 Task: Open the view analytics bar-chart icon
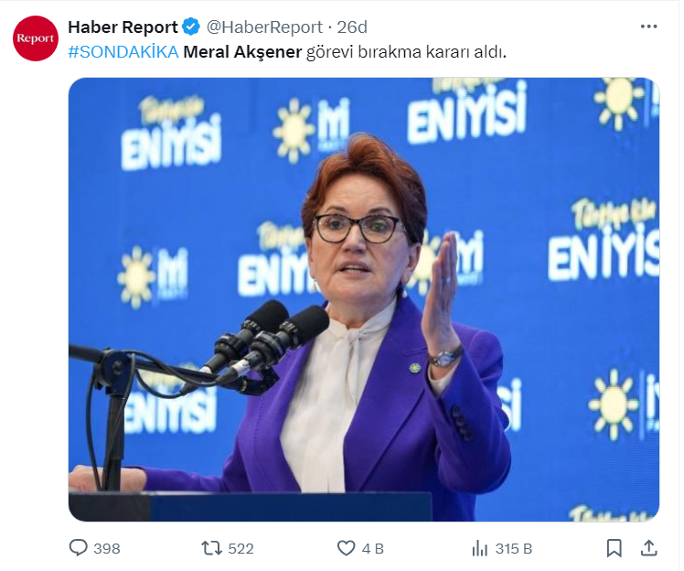point(480,548)
